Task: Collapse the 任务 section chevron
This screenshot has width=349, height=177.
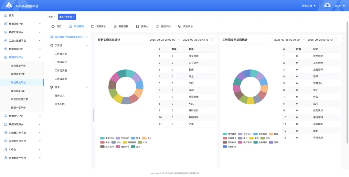Action: [87, 87]
